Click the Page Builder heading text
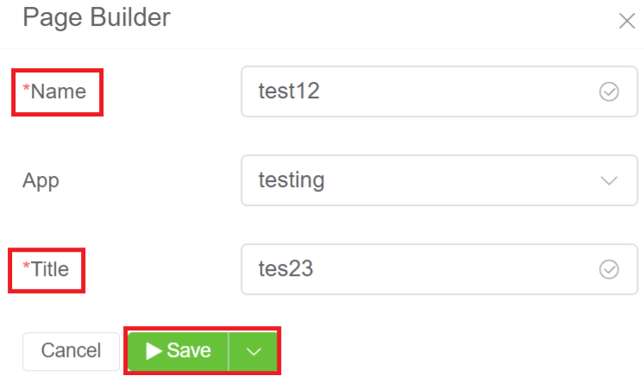Viewport: 644px width, 376px height. tap(97, 17)
